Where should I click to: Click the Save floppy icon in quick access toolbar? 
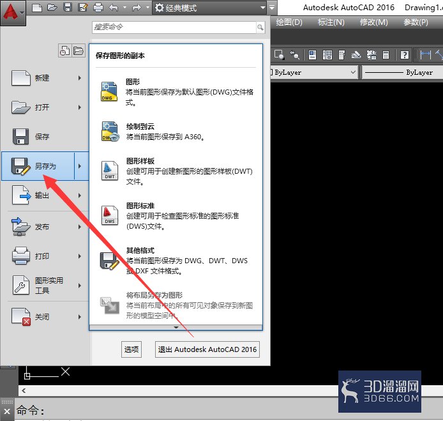(x=67, y=8)
